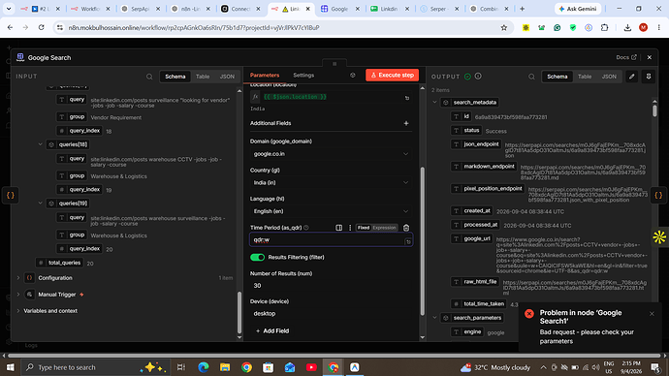669x376 pixels.
Task: Show input as JSON view
Action: [227, 77]
